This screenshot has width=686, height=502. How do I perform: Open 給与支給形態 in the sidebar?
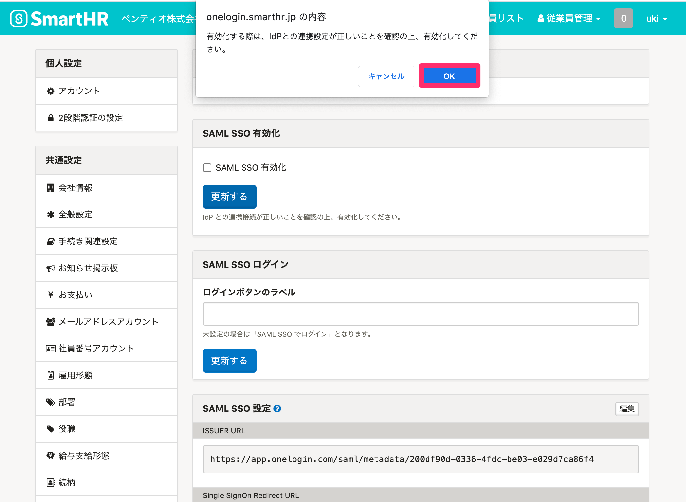point(107,456)
